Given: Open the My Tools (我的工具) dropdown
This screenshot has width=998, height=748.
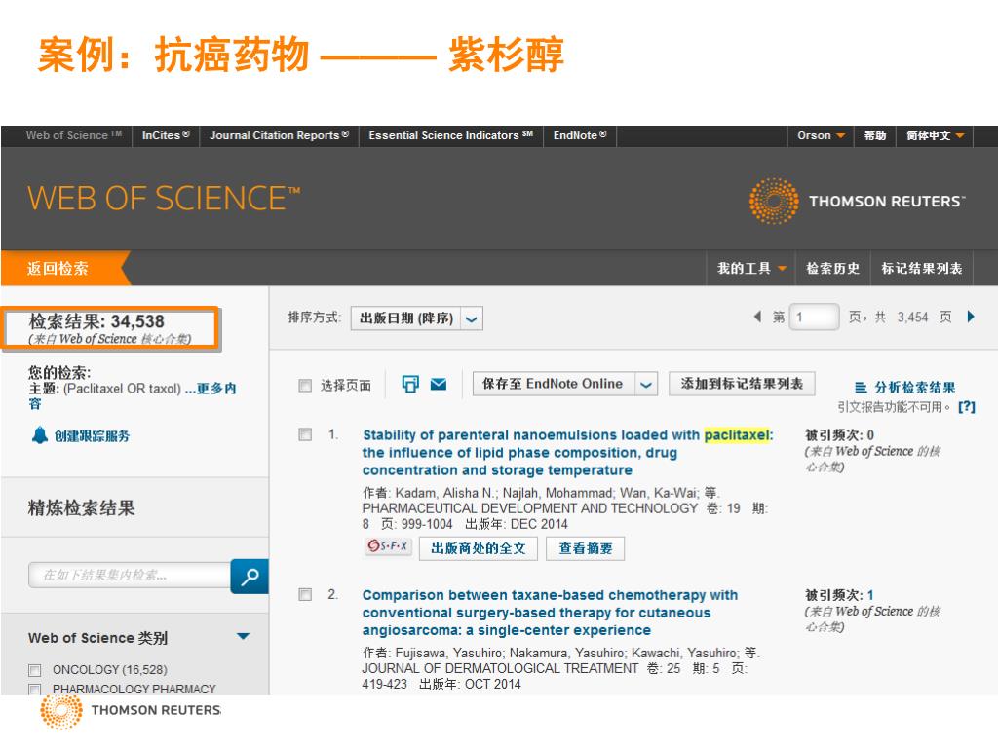Looking at the screenshot, I should (751, 269).
